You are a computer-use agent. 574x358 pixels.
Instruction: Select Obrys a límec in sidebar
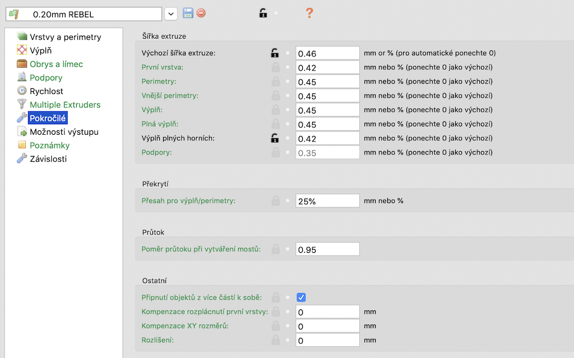[x=56, y=64]
